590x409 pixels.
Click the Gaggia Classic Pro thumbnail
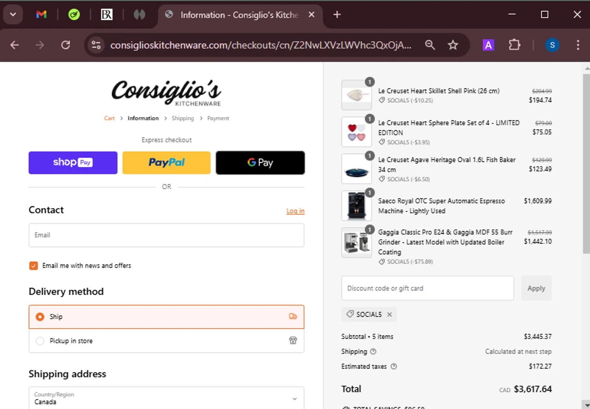tap(357, 242)
